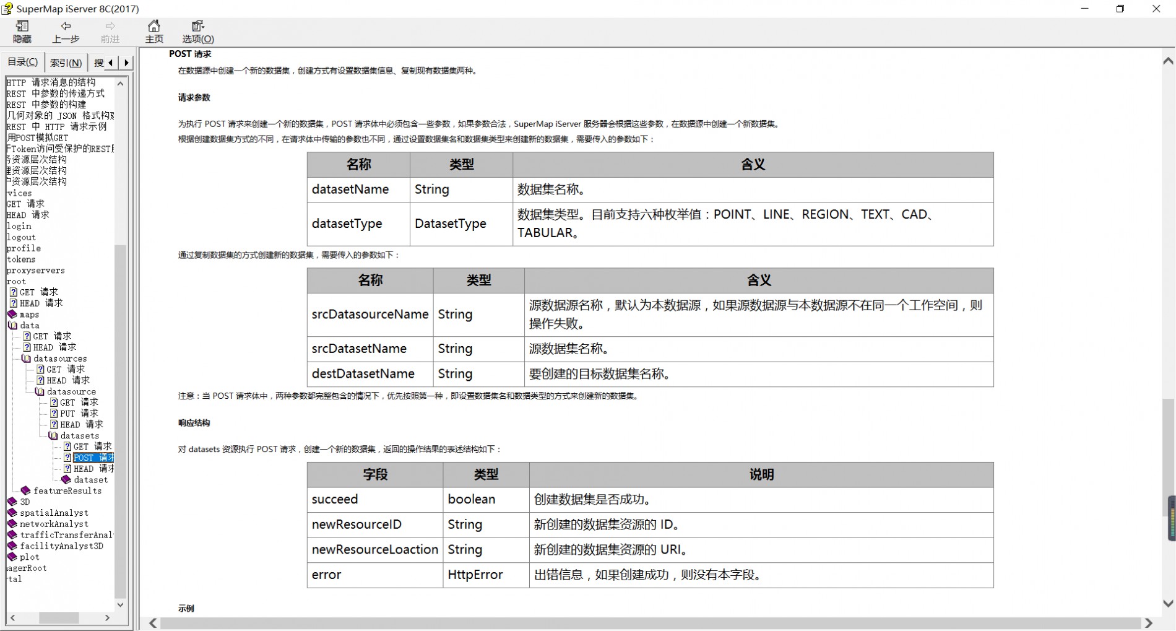Click the trafficTransferAnalyst book icon
Image resolution: width=1176 pixels, height=631 pixels.
12,535
